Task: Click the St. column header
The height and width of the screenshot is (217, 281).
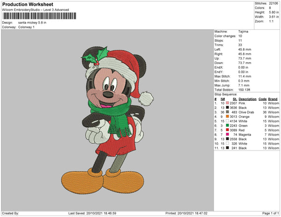Action: point(234,99)
